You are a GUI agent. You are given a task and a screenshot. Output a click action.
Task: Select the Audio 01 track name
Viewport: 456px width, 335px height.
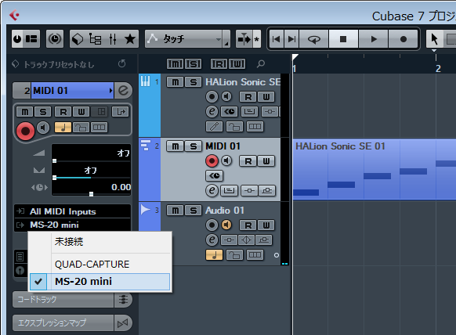coord(225,211)
